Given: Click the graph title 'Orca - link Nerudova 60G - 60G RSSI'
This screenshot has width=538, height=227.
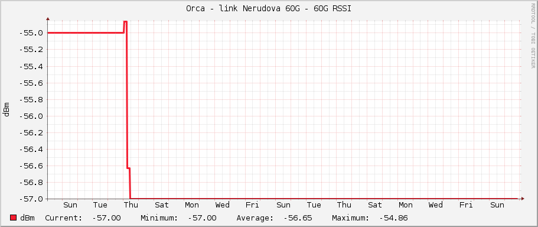Looking at the screenshot, I should [x=269, y=9].
